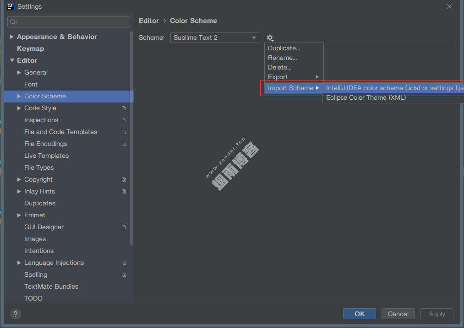The image size is (464, 328).
Task: Click the scheme gear actions icon
Action: pyautogui.click(x=270, y=38)
